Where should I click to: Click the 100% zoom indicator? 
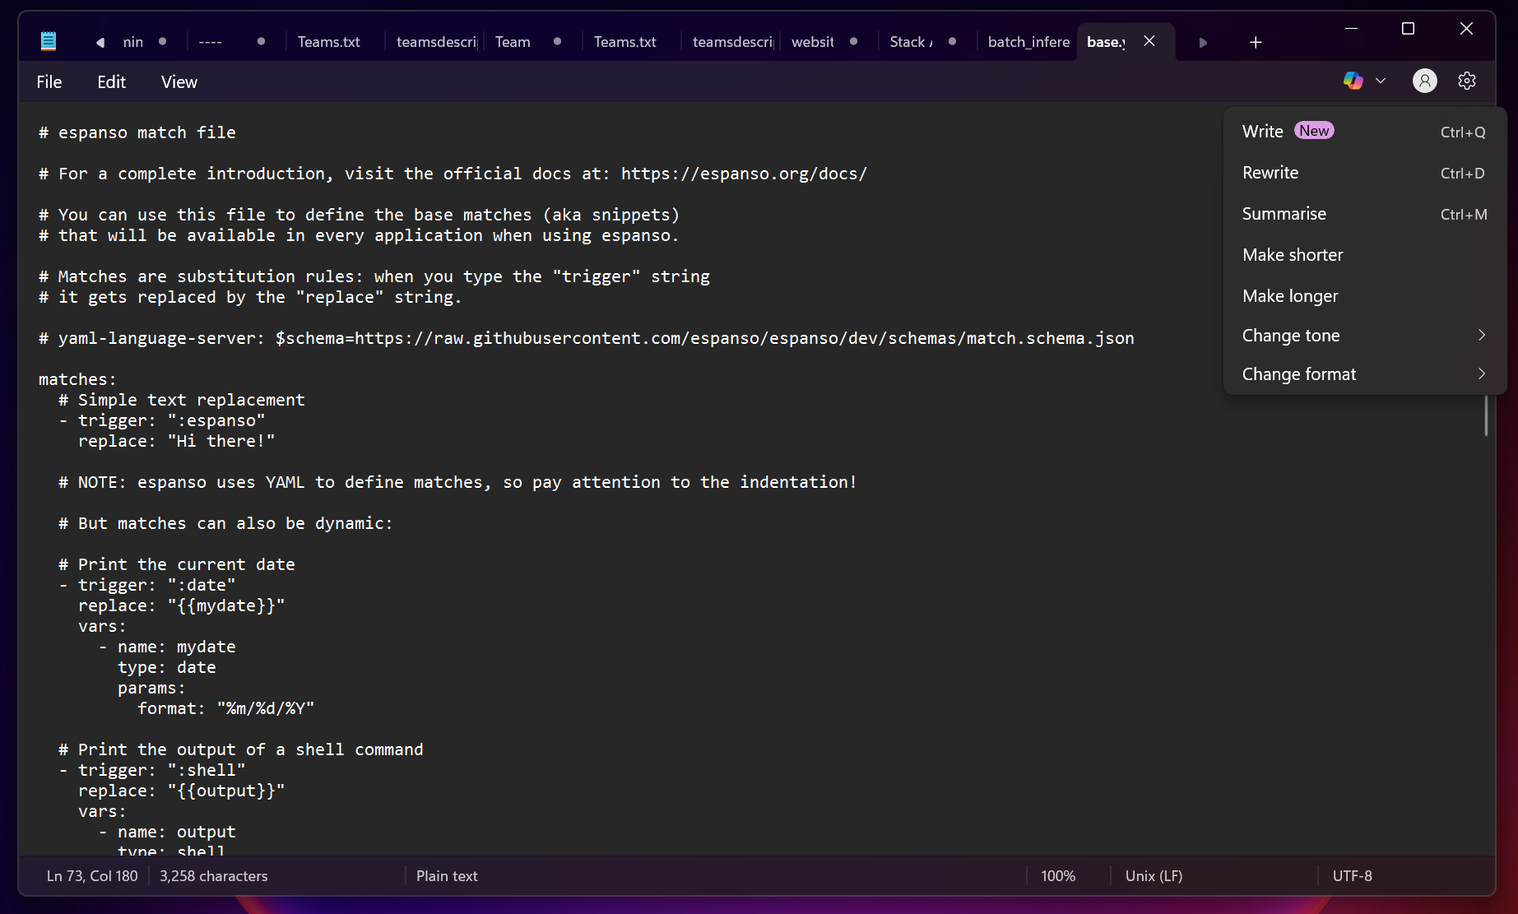point(1058,875)
